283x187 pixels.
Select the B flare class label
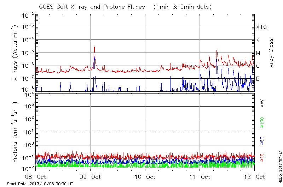tap(258, 79)
